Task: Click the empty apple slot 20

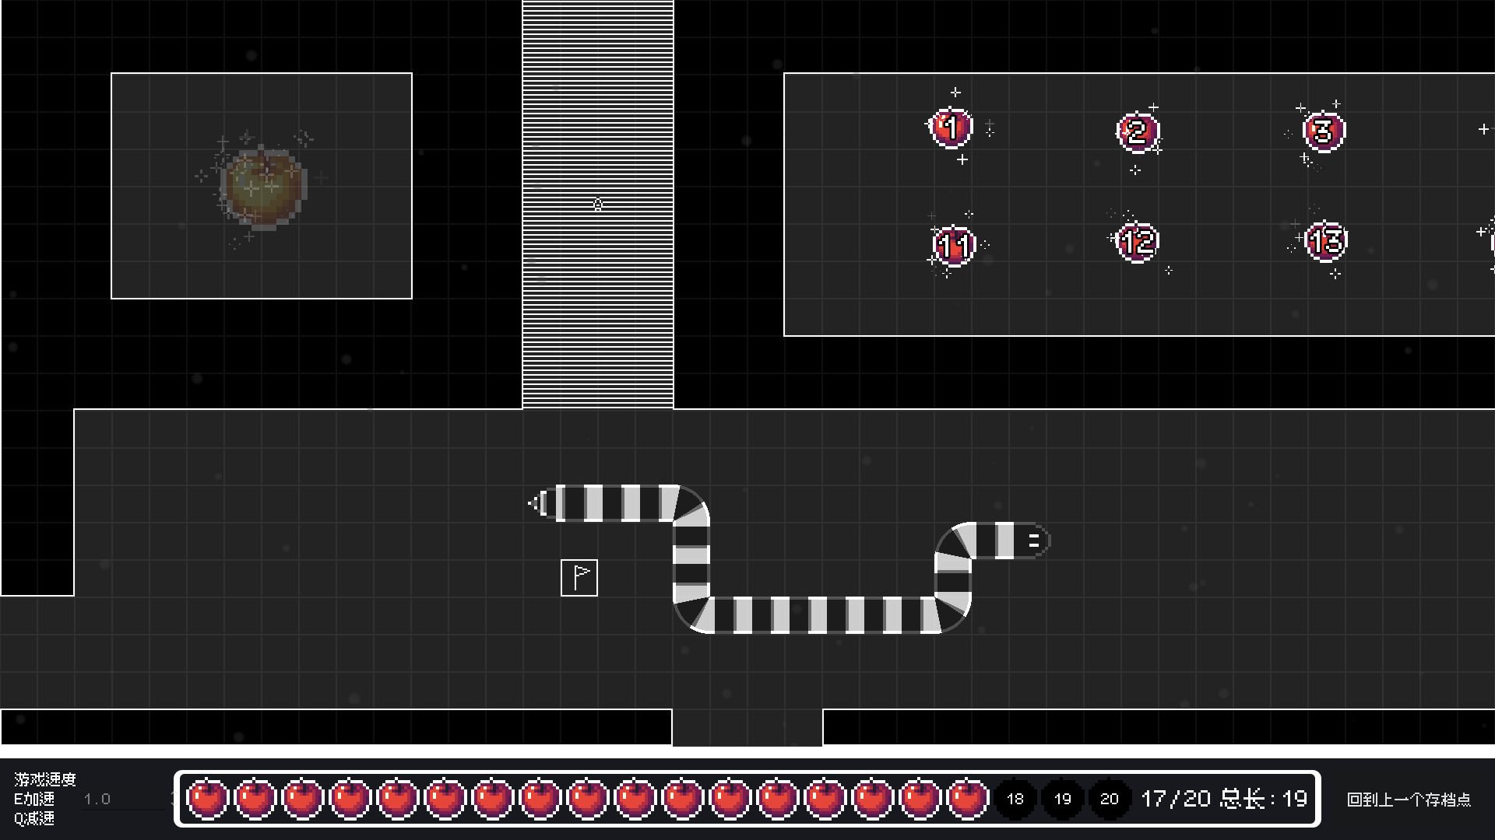Action: point(1110,799)
